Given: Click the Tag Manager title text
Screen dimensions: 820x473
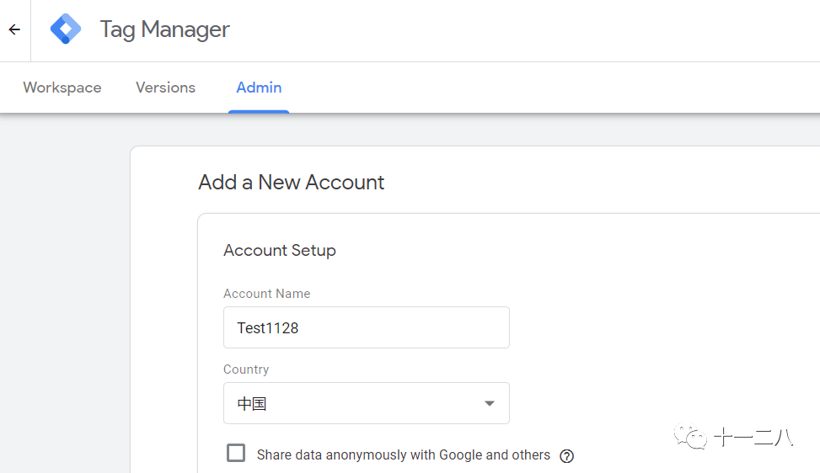Looking at the screenshot, I should point(164,29).
